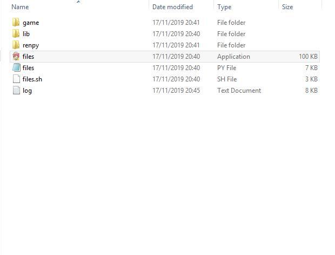This screenshot has width=335, height=255.
Task: Click the Text Document type label
Action: click(x=239, y=91)
